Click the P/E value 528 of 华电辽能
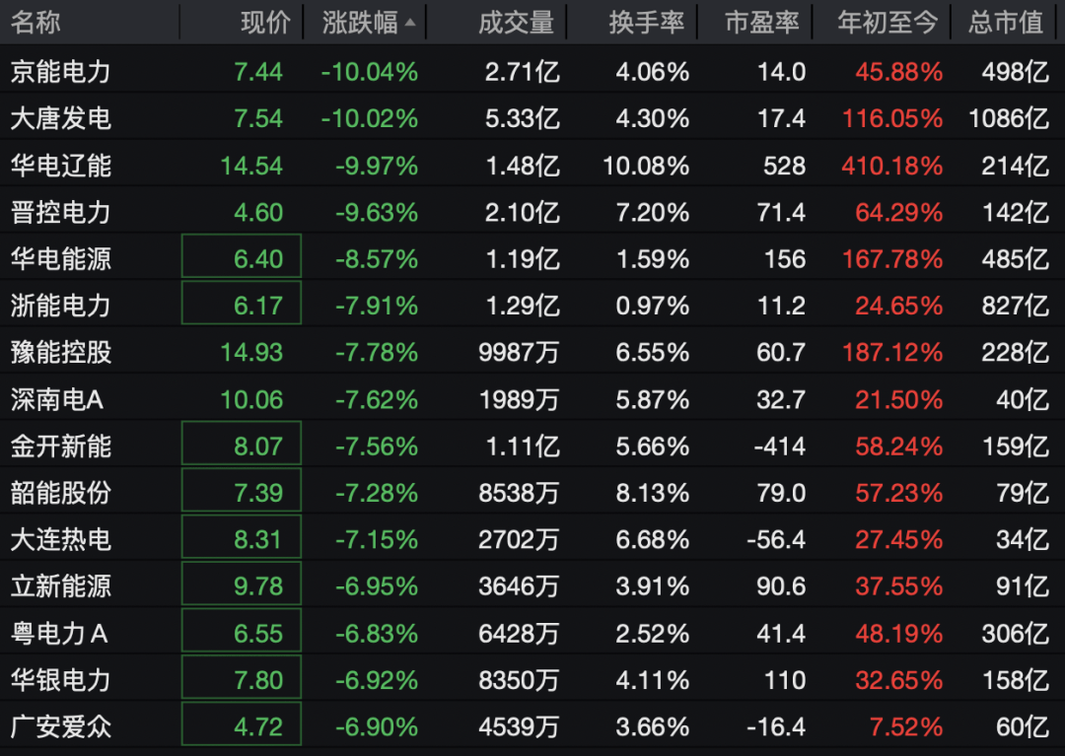Viewport: 1065px width, 756px height. tap(785, 166)
